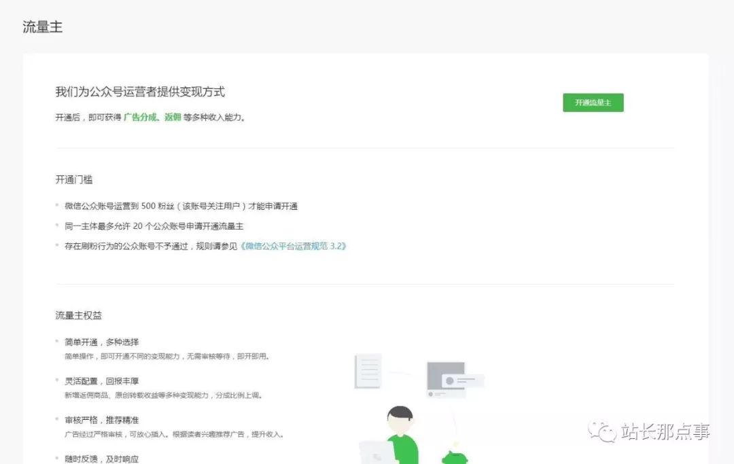Click the 广告分成 green highlighted text

click(140, 117)
